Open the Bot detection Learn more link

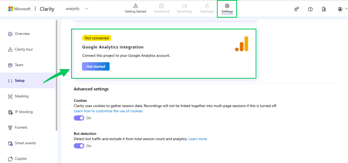(198, 139)
